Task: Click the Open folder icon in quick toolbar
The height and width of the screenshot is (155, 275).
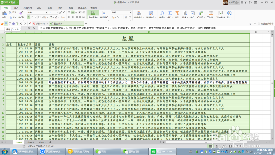Action: (x=2, y=23)
